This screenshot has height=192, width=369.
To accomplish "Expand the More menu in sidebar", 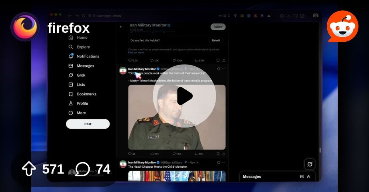I will point(77,113).
